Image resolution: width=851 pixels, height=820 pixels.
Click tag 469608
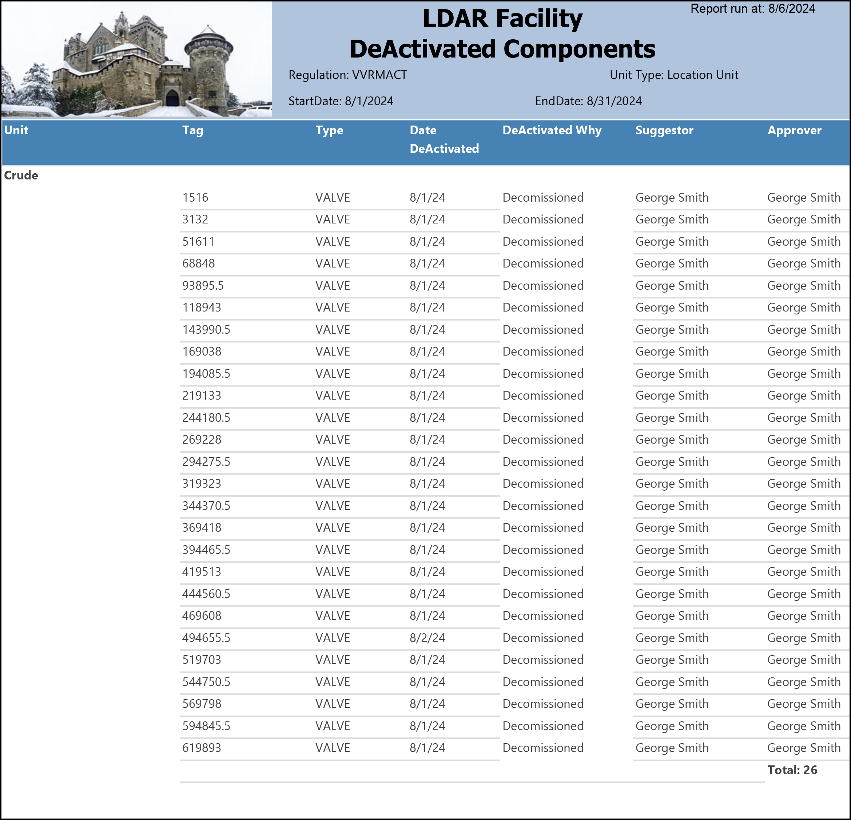202,615
